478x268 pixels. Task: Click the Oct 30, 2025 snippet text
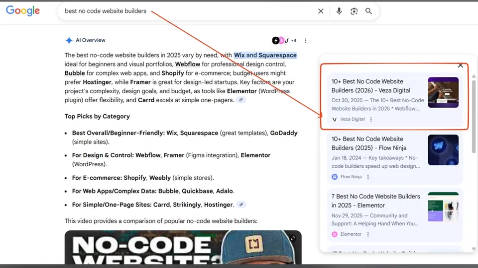click(x=377, y=105)
